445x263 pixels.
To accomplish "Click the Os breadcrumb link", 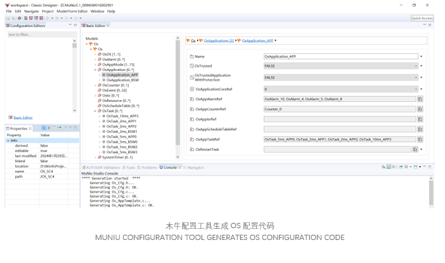I will coord(193,41).
